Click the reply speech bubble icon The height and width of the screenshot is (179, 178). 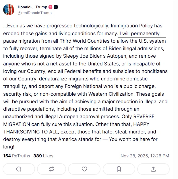19,169
